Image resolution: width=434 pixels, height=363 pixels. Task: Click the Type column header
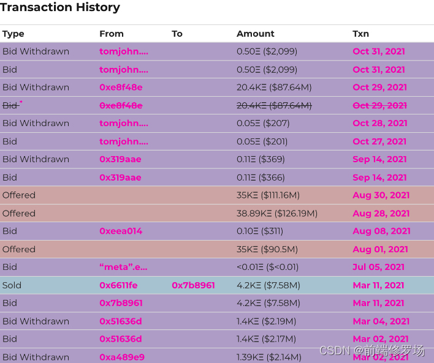tap(13, 34)
